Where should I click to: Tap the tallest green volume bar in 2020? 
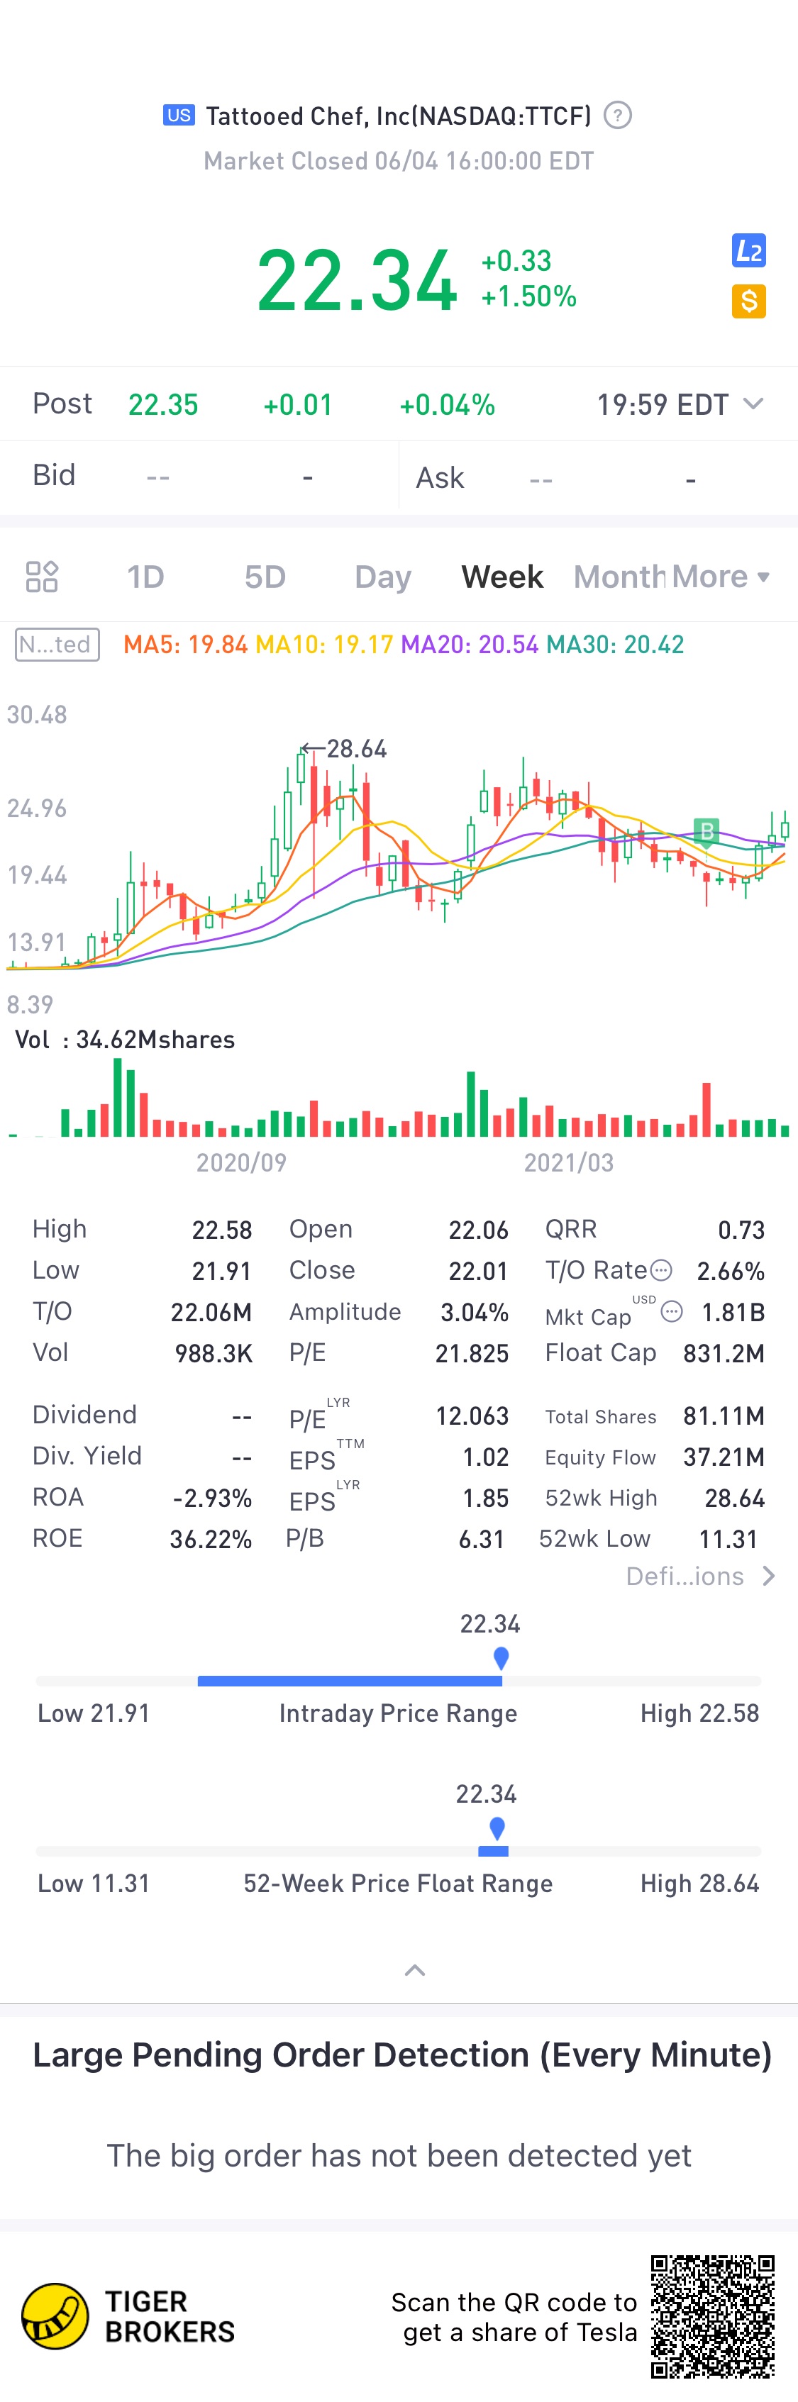[118, 1098]
